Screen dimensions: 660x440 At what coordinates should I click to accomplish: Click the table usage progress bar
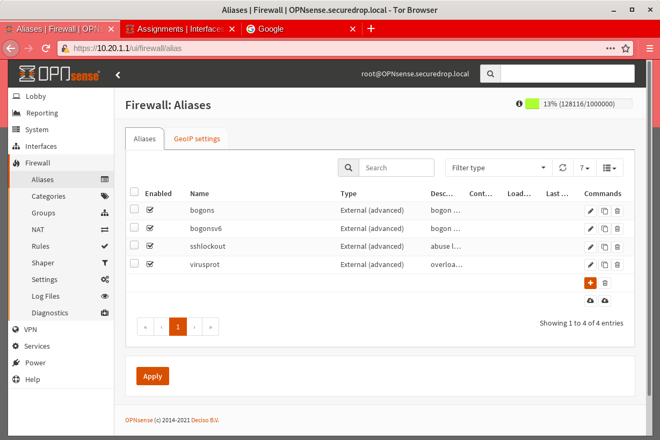tap(578, 104)
